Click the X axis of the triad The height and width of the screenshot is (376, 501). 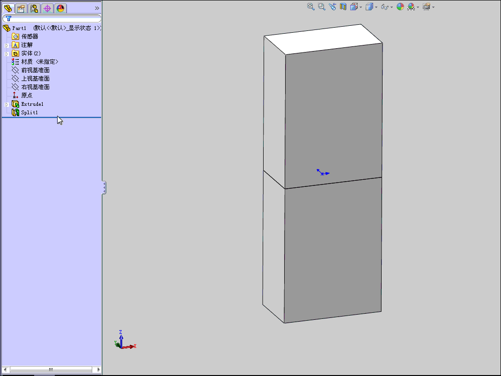[x=130, y=347]
